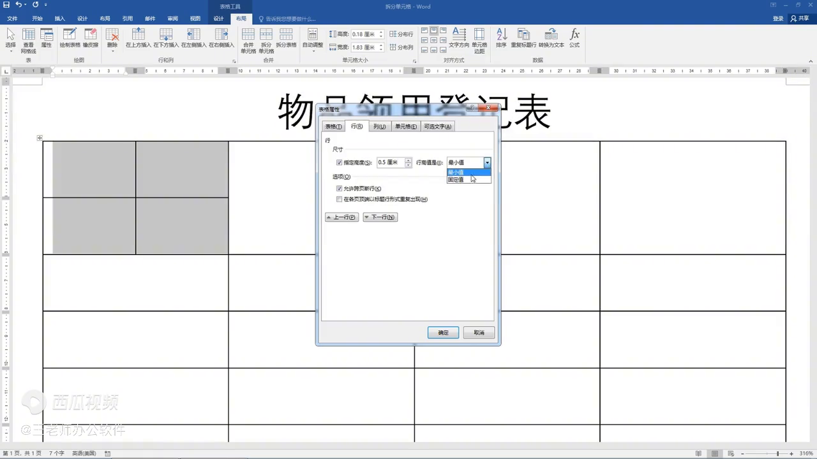Collapse the ribbon with the chevron
Screen dimensions: 817x459
point(810,61)
